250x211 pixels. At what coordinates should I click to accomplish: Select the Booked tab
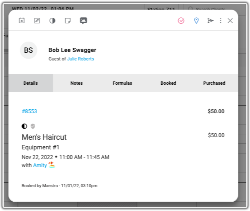168,83
